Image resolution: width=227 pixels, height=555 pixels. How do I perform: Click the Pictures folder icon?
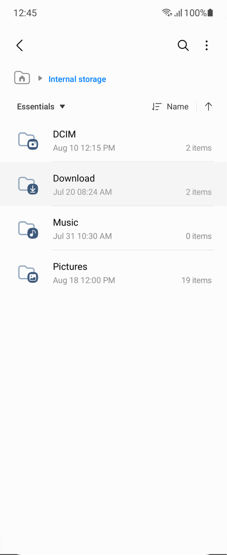(28, 273)
